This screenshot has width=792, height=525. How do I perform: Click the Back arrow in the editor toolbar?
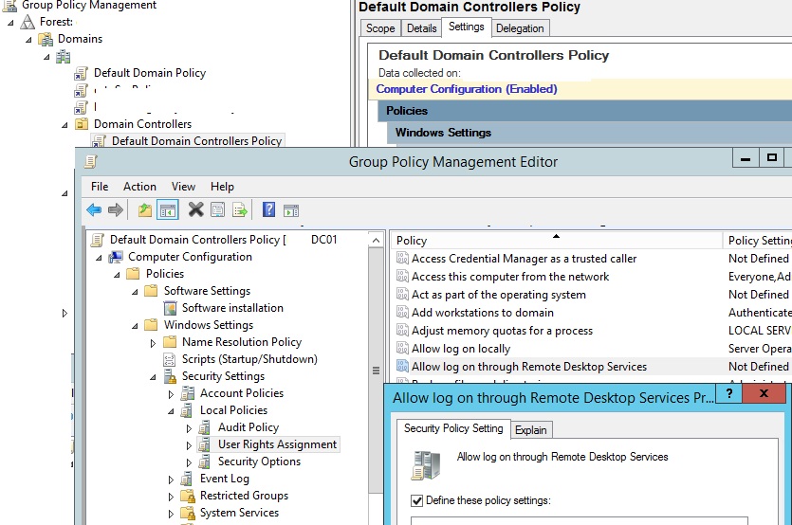(x=94, y=210)
